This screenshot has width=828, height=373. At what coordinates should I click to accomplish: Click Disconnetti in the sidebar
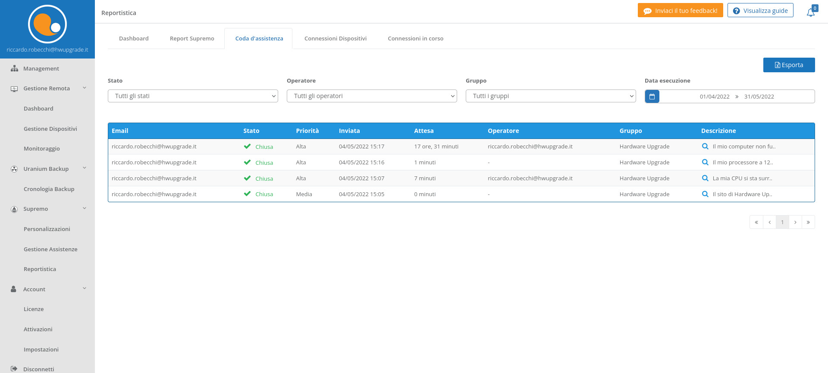39,369
